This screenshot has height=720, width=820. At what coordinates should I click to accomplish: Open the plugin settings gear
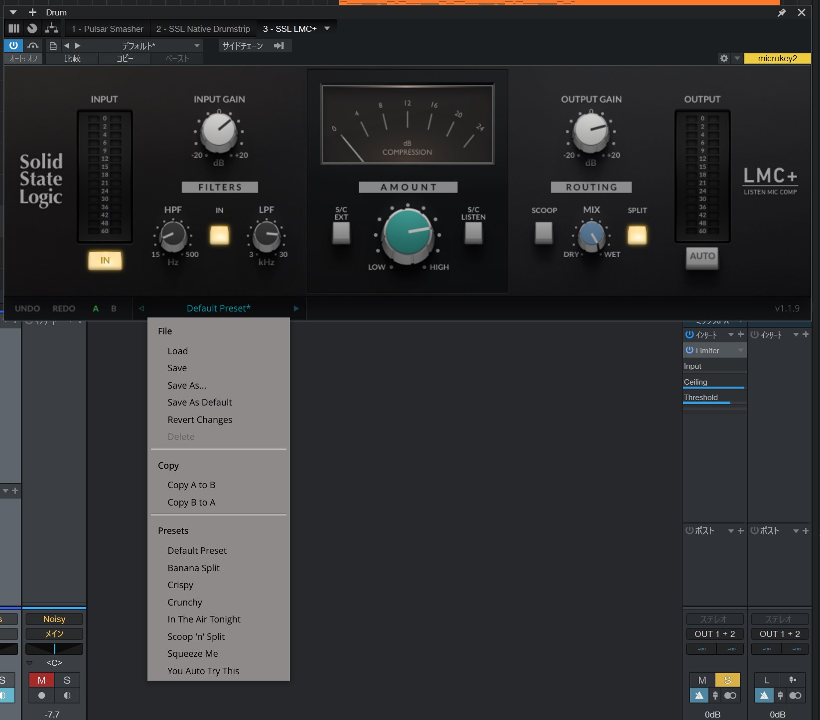tap(724, 58)
